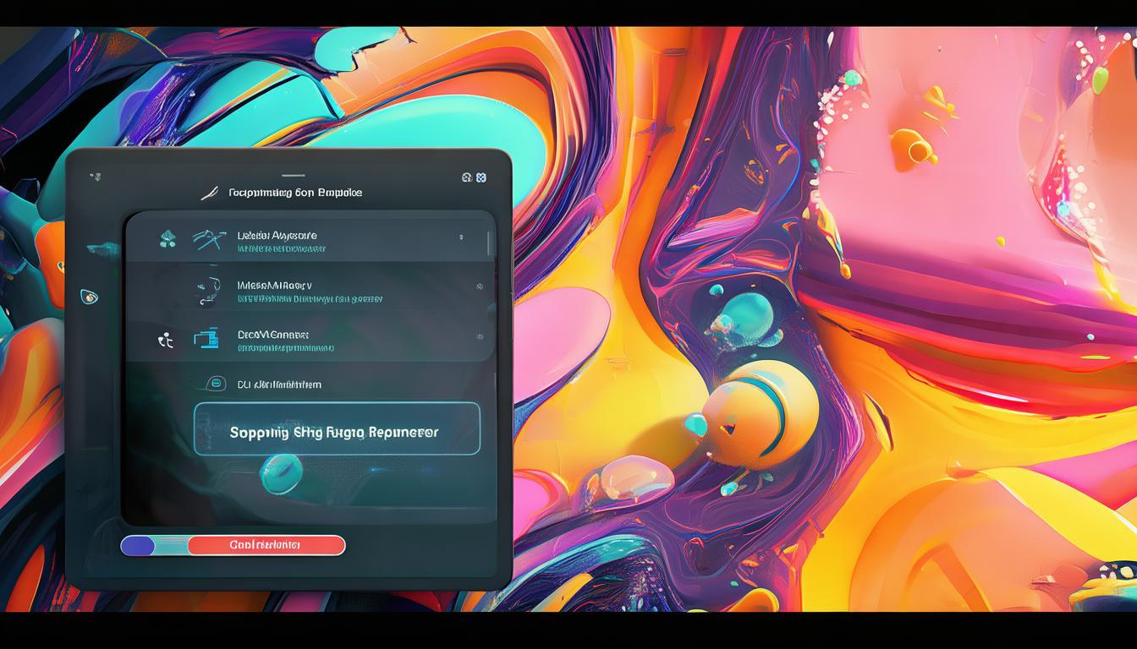Toggle the small indicator at the first row's right end
This screenshot has width=1137, height=649.
click(461, 238)
